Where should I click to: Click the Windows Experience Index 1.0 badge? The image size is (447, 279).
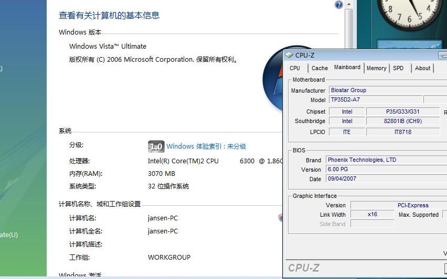coord(156,147)
